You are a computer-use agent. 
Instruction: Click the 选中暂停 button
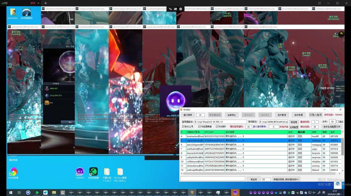282,115
